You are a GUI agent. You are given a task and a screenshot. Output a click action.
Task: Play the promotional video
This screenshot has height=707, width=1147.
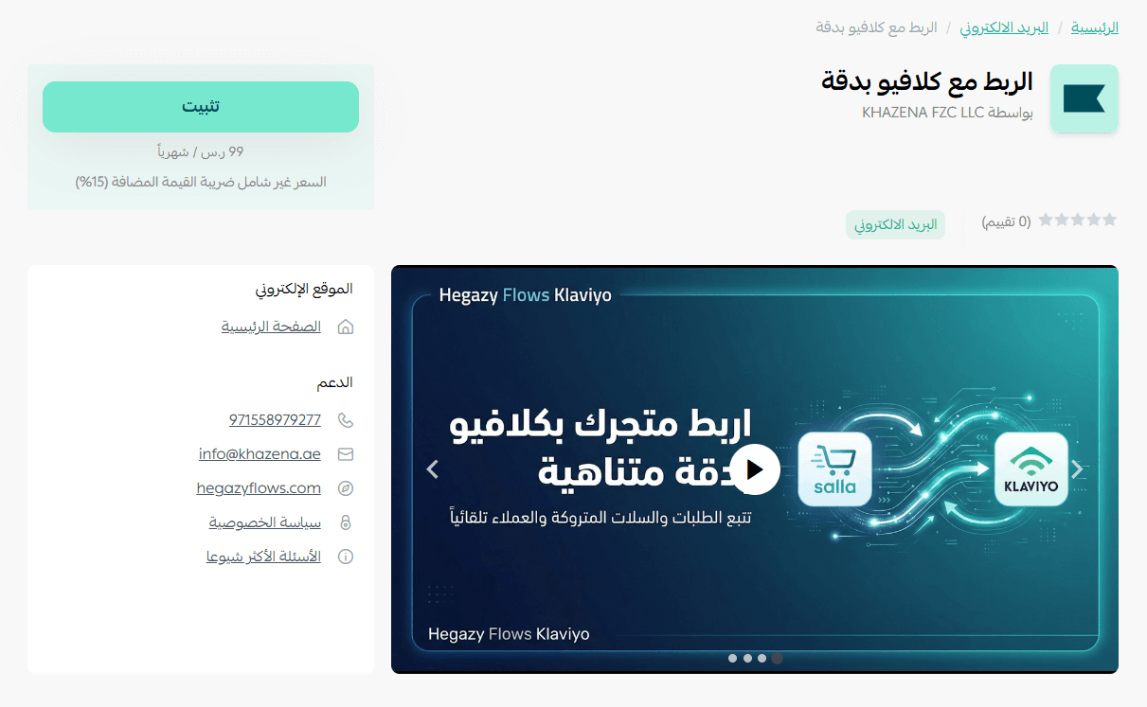click(x=755, y=469)
